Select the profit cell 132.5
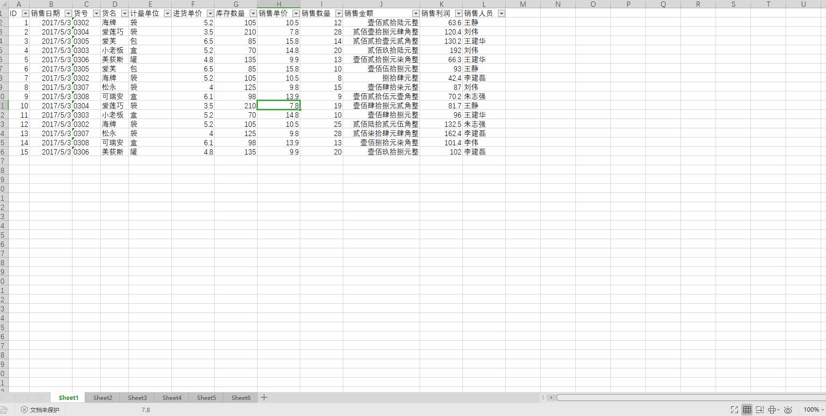 point(441,124)
